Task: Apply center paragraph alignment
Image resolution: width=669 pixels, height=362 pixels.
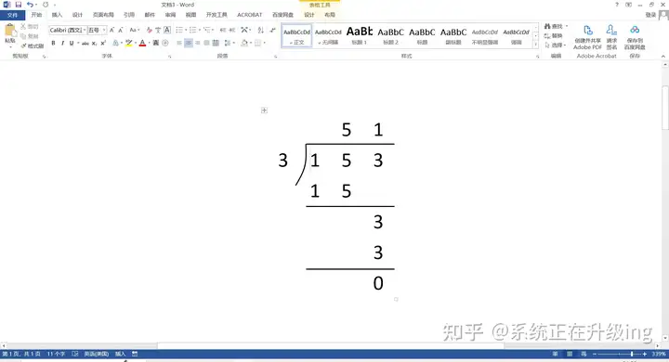Action: (188, 43)
